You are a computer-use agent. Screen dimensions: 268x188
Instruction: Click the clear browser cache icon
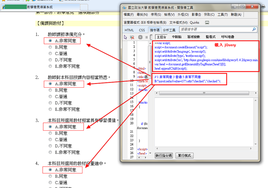tap(132, 37)
